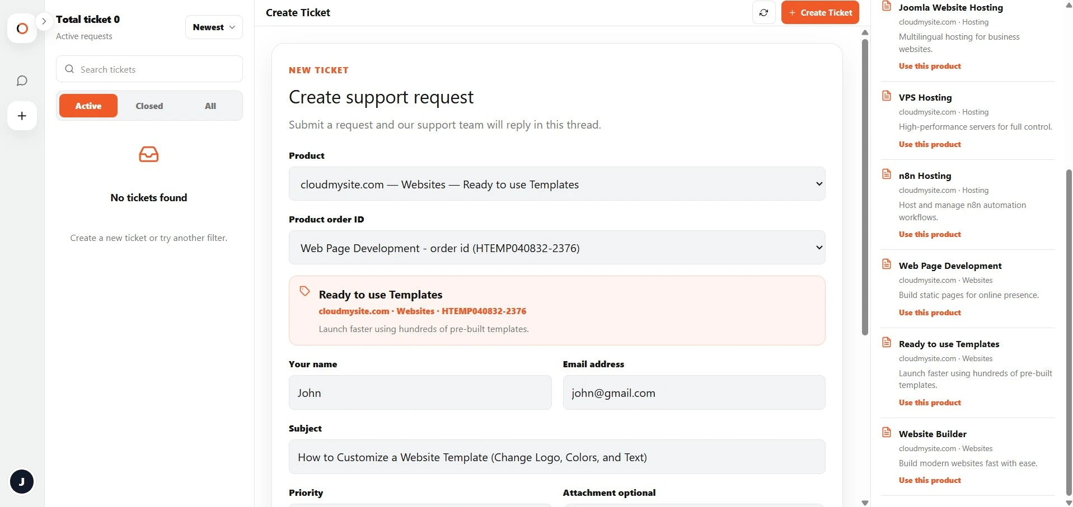Click the Ready to use Templates document icon

pos(887,342)
